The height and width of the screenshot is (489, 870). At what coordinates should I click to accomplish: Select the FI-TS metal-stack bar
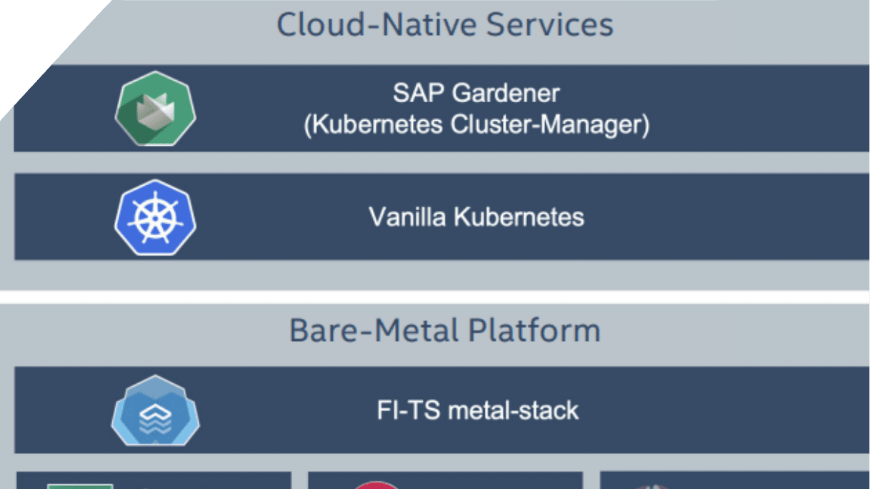pyautogui.click(x=441, y=410)
